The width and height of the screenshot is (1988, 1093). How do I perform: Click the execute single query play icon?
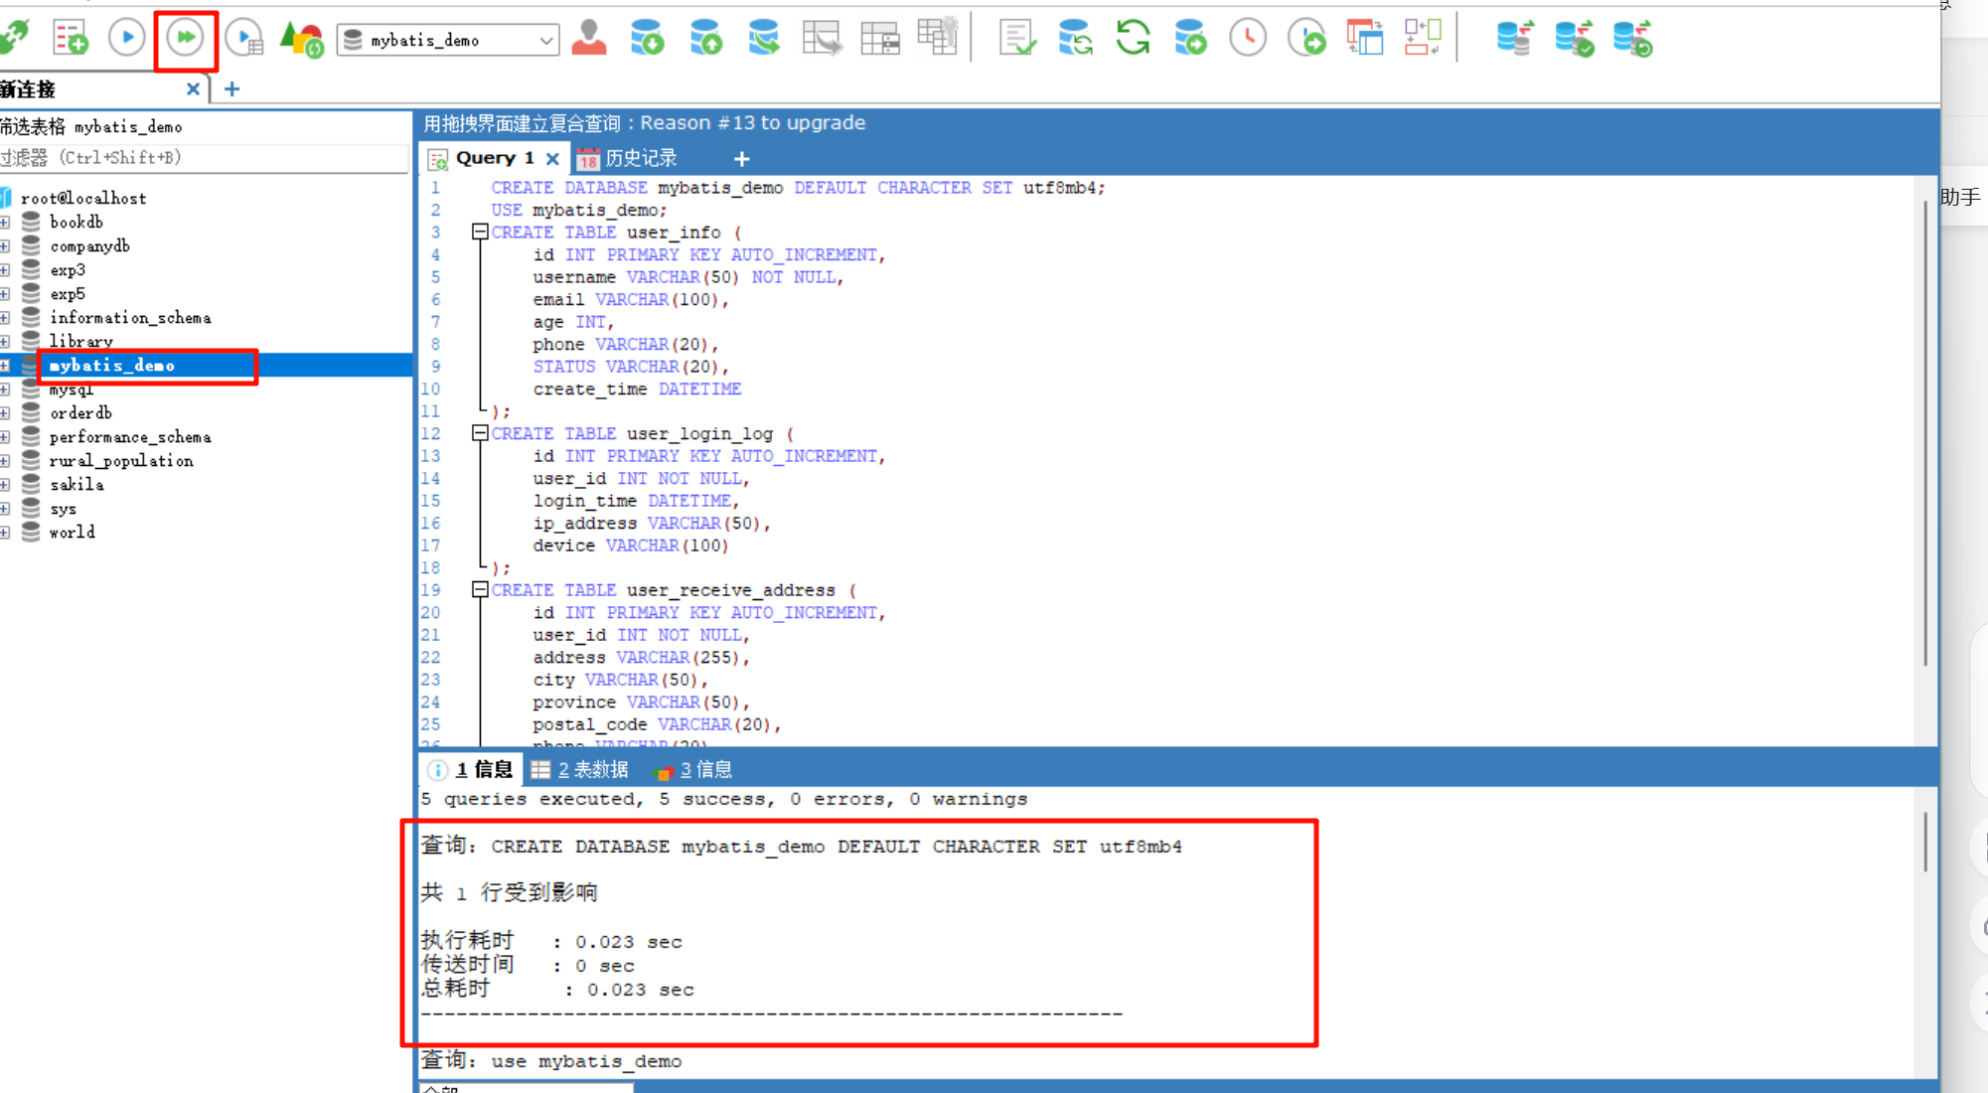[x=126, y=39]
